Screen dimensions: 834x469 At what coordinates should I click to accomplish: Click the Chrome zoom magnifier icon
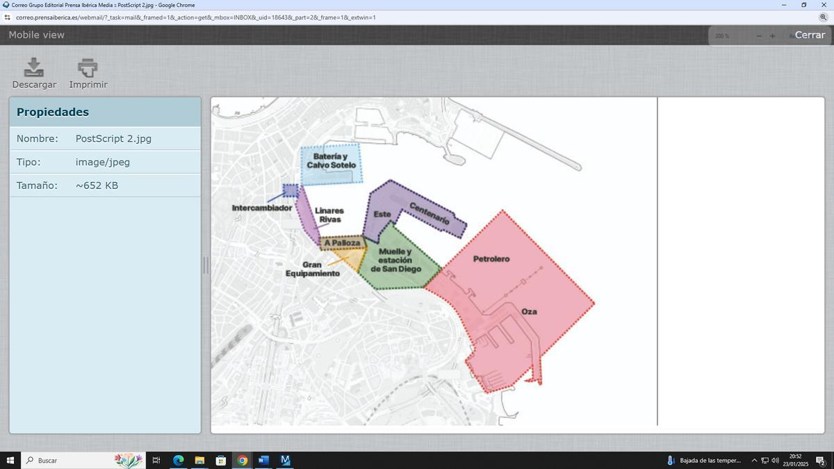coord(823,17)
